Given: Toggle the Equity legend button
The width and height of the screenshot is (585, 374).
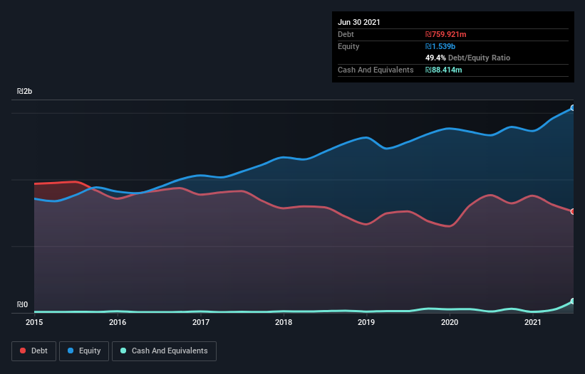Looking at the screenshot, I should (84, 351).
